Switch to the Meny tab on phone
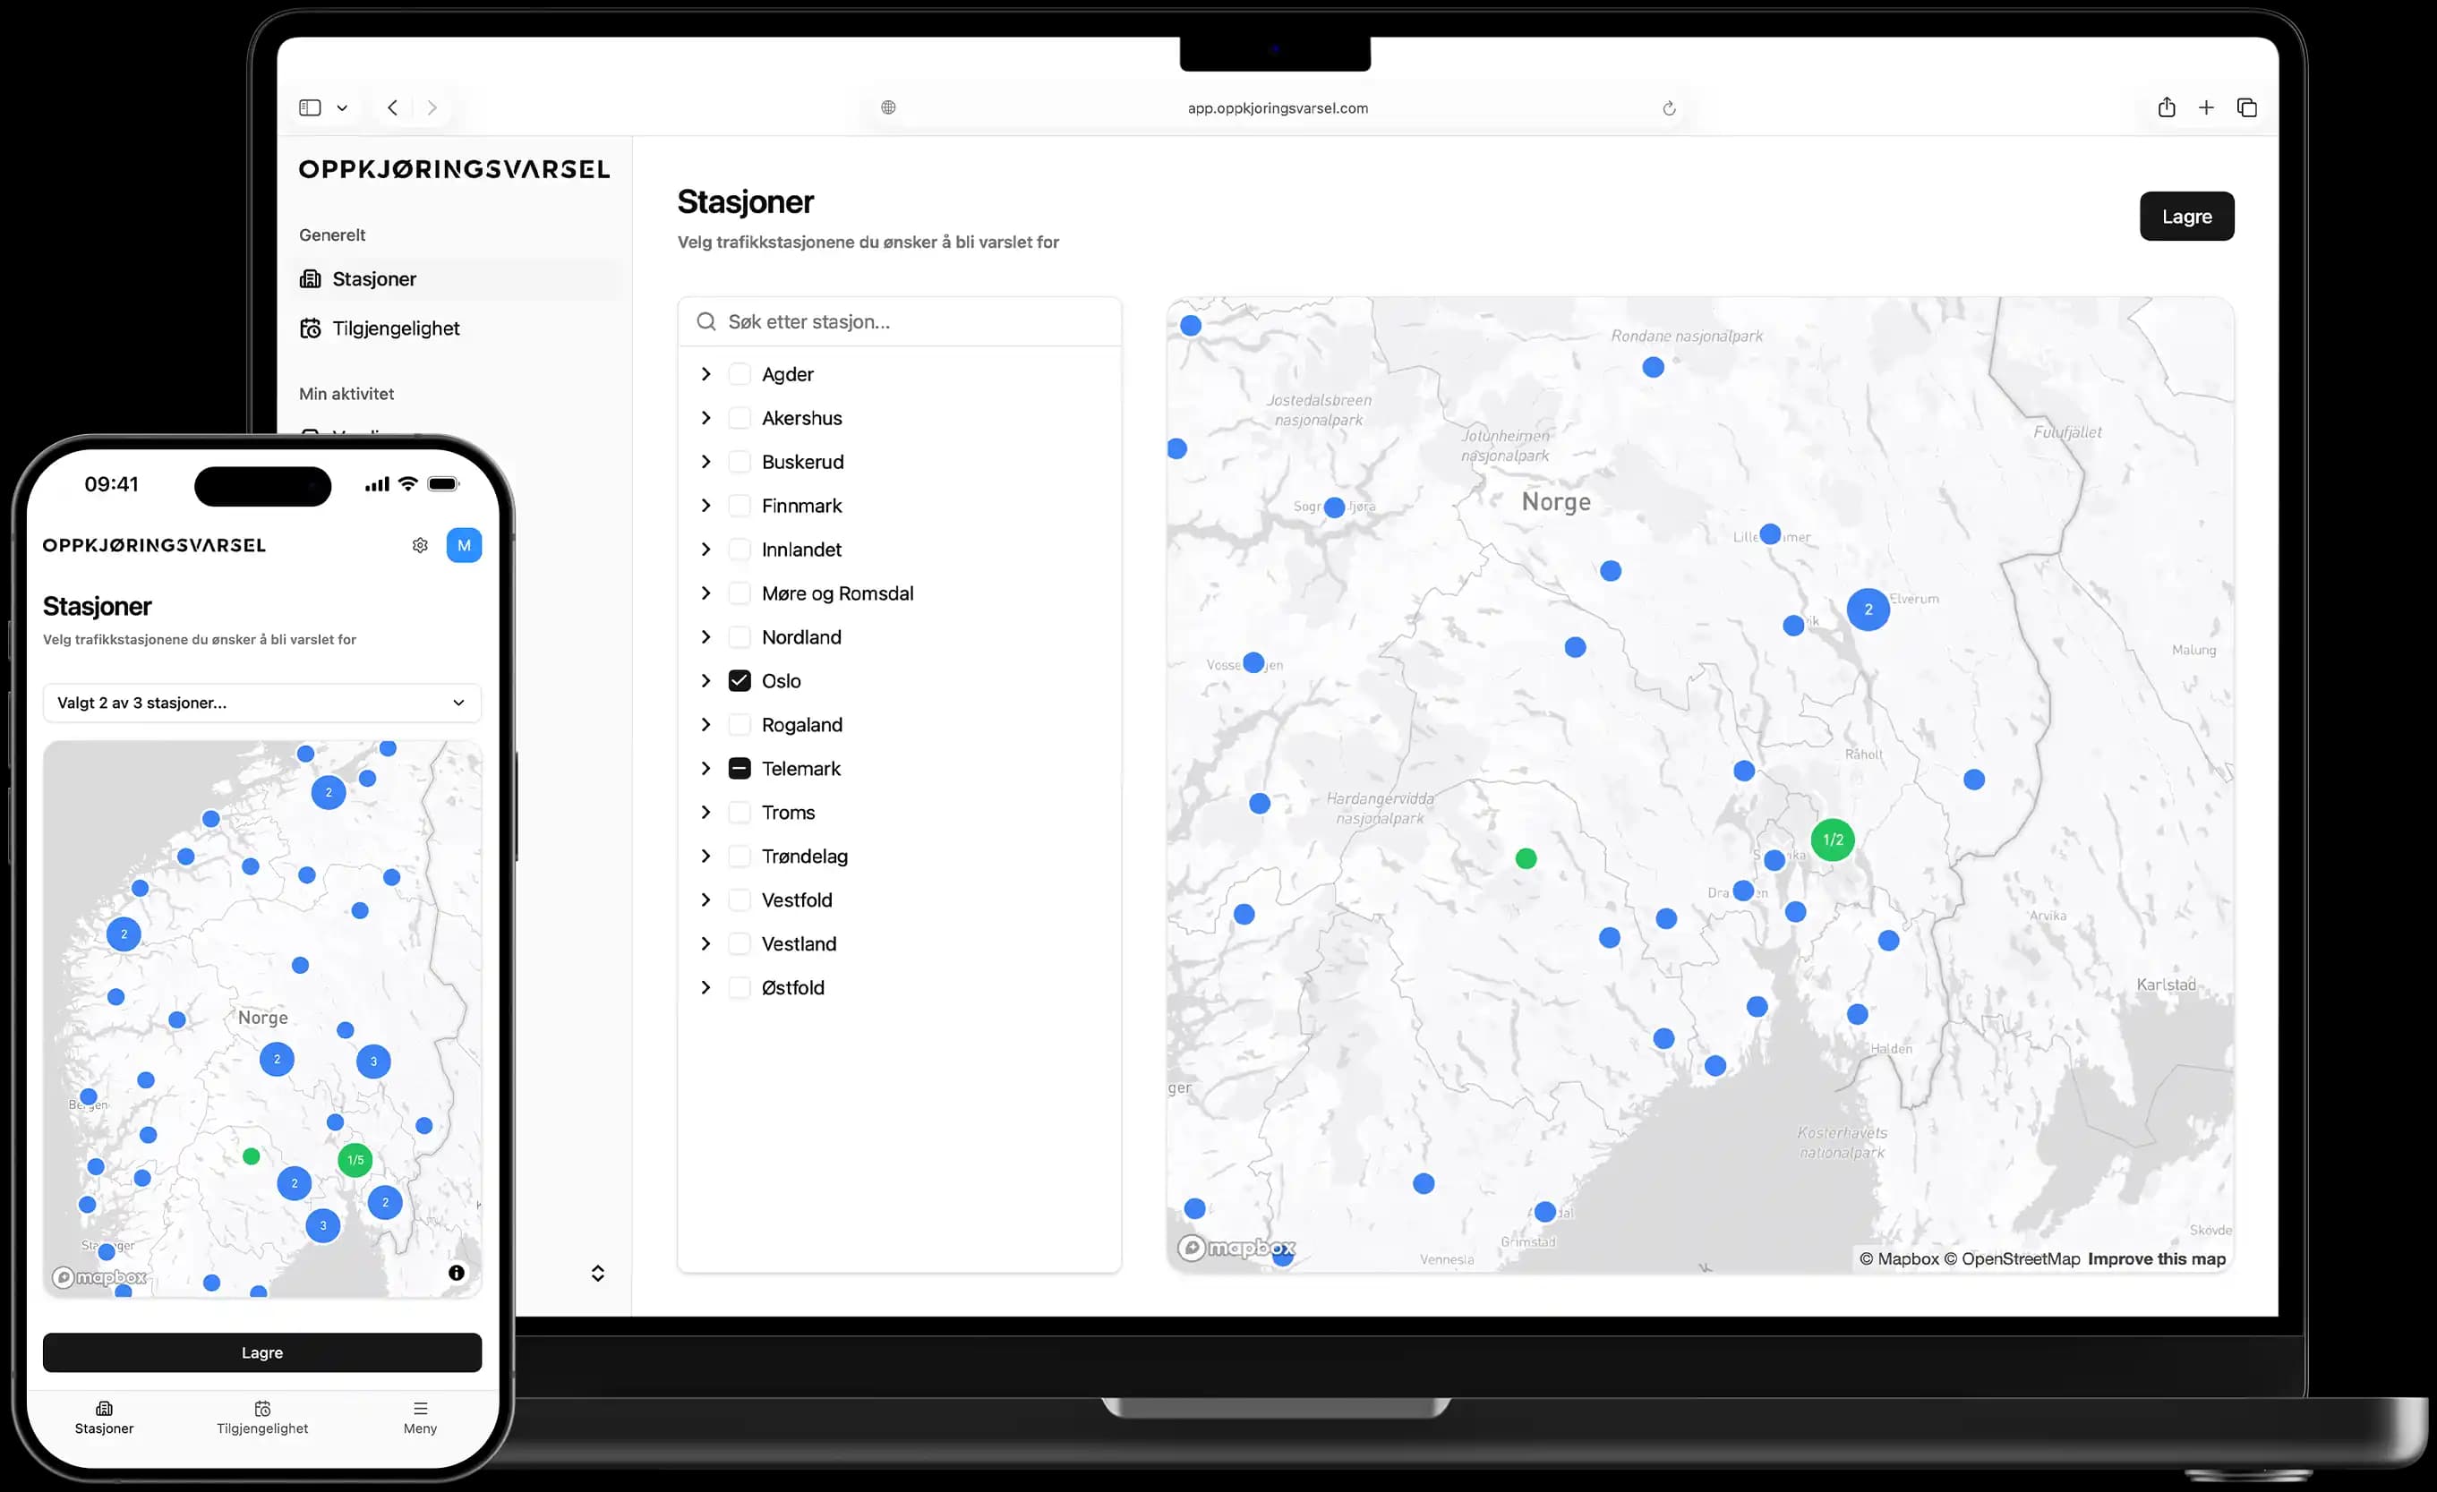 click(421, 1417)
